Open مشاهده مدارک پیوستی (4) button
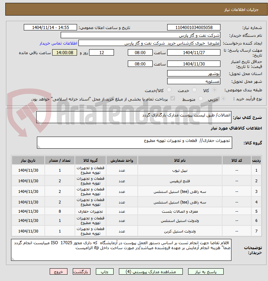The width and height of the screenshot is (268, 281). (x=151, y=271)
